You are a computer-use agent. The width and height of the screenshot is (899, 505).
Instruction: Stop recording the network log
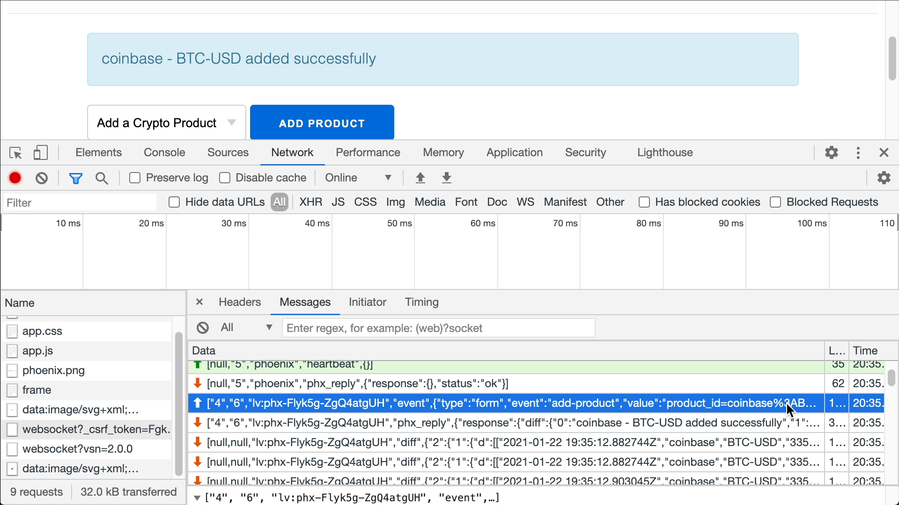tap(15, 178)
